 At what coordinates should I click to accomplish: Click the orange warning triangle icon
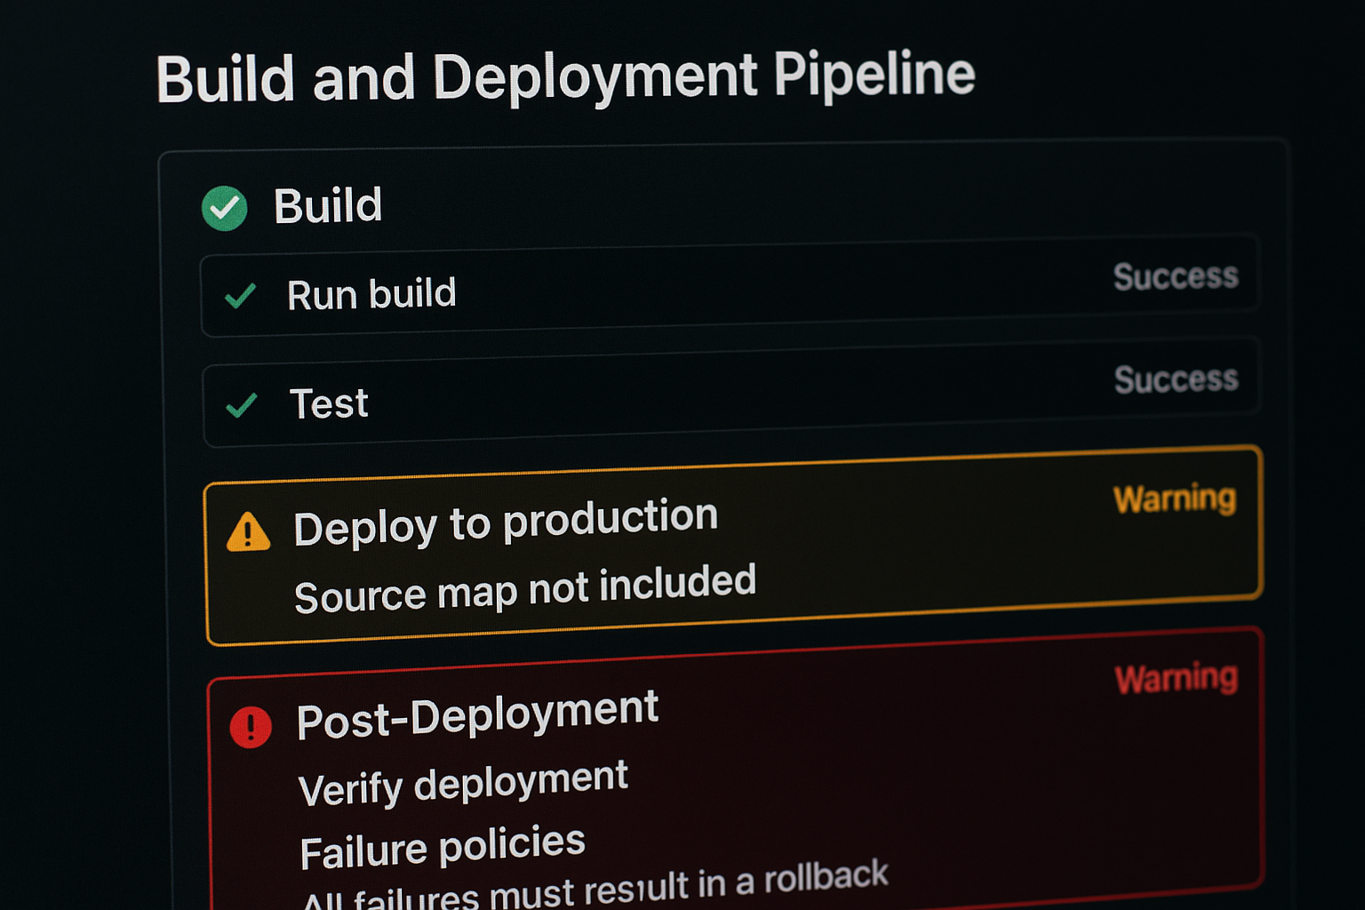click(248, 533)
